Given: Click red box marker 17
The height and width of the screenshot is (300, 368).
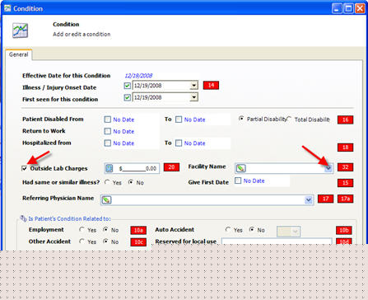Looking at the screenshot, I should pyautogui.click(x=325, y=199).
